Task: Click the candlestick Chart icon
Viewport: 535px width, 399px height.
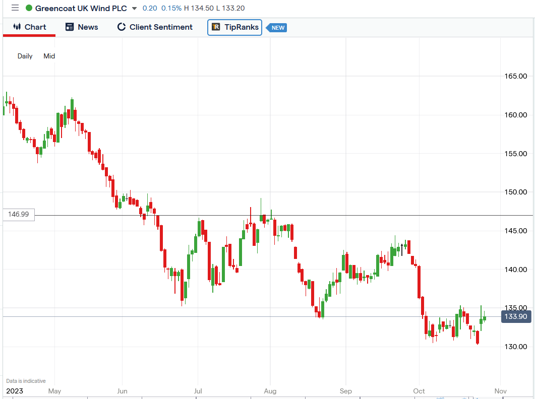Action: (x=17, y=27)
